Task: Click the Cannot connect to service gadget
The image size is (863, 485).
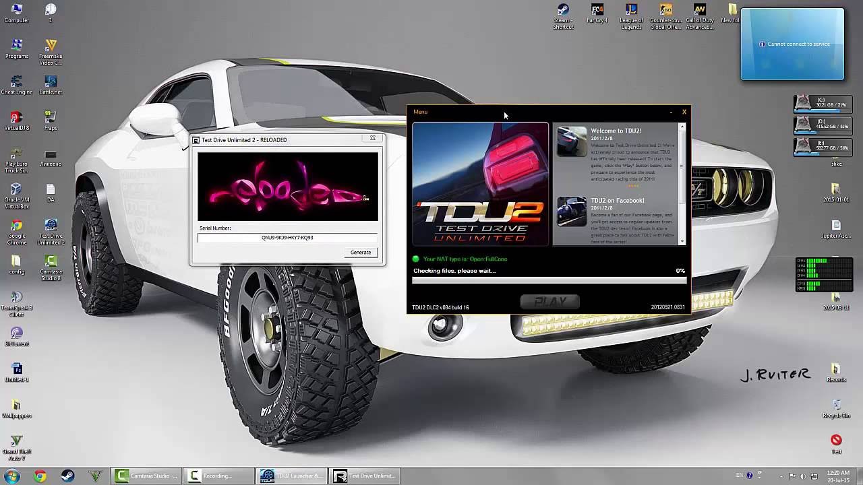Action: (x=792, y=44)
